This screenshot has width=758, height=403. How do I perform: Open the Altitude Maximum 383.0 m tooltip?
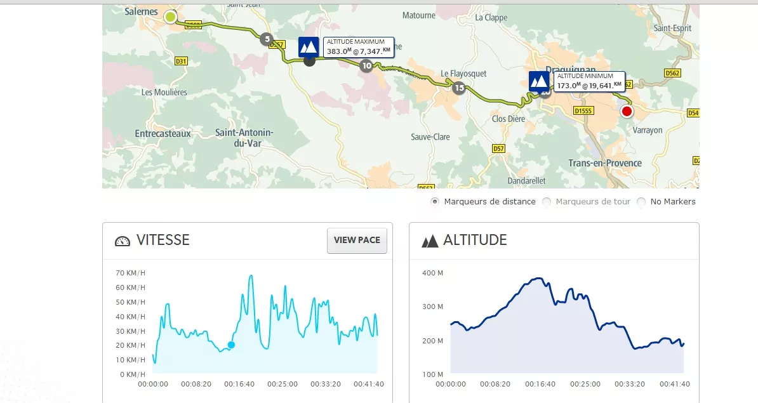(358, 47)
